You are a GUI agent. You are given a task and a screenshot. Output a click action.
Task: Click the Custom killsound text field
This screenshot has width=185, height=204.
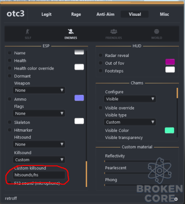click(x=39, y=175)
